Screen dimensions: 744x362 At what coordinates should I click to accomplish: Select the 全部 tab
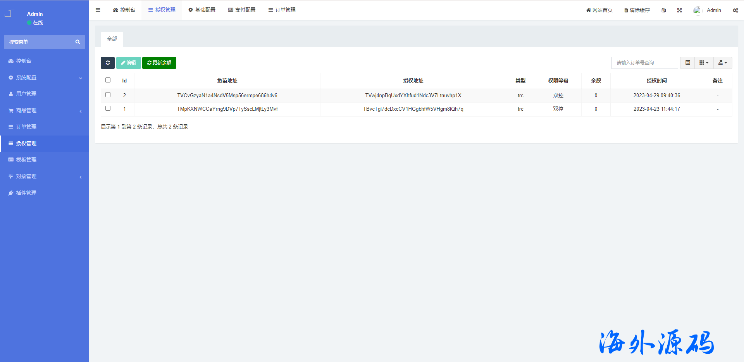(112, 39)
